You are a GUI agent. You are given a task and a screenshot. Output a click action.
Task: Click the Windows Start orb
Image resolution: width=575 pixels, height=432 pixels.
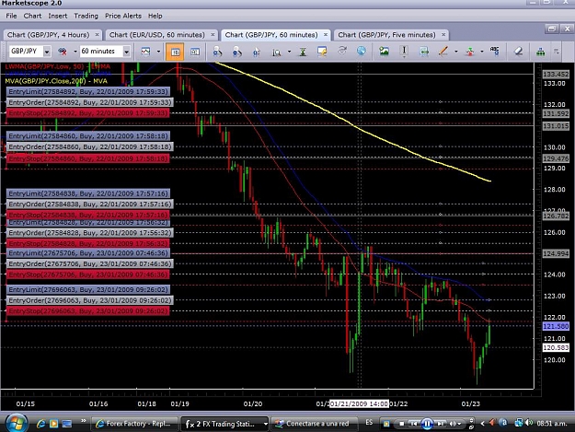15,423
